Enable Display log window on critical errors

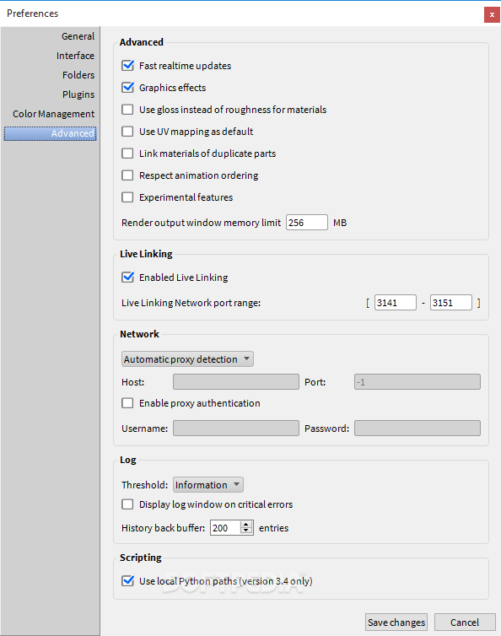click(128, 504)
